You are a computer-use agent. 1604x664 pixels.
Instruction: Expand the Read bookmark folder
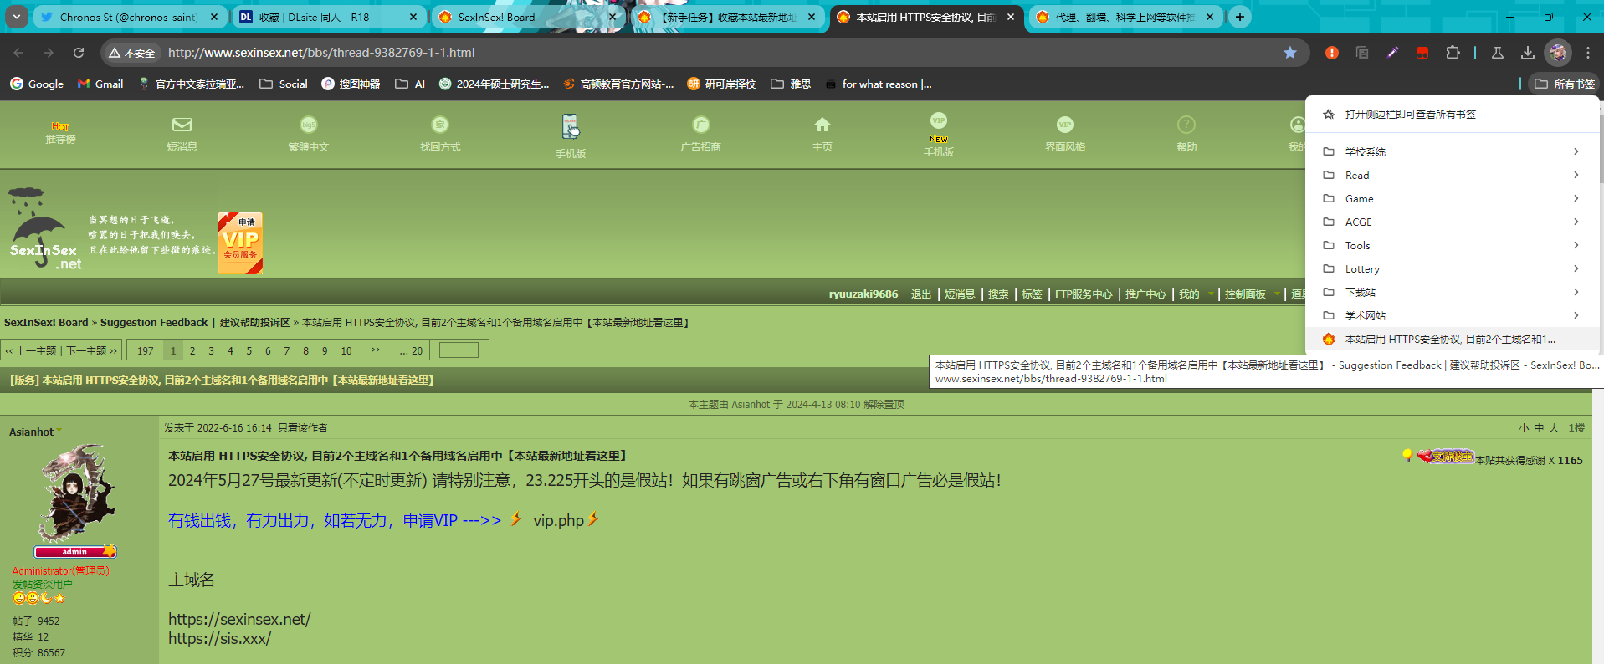click(x=1453, y=175)
